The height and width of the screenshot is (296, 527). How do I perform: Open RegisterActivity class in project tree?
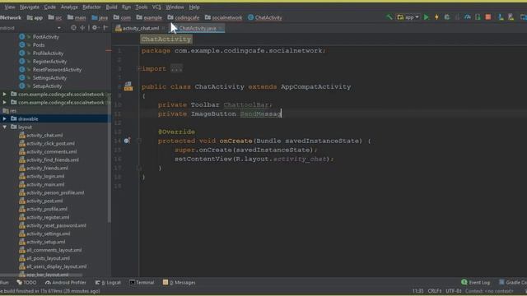(49, 62)
